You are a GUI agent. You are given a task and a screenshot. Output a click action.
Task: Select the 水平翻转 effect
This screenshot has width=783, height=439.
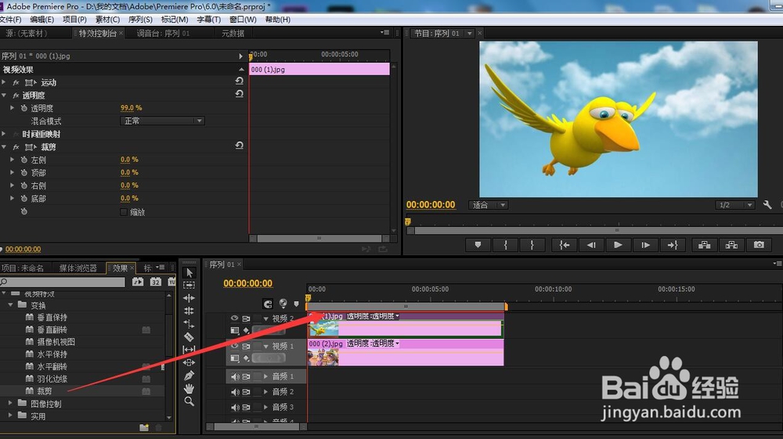(52, 366)
